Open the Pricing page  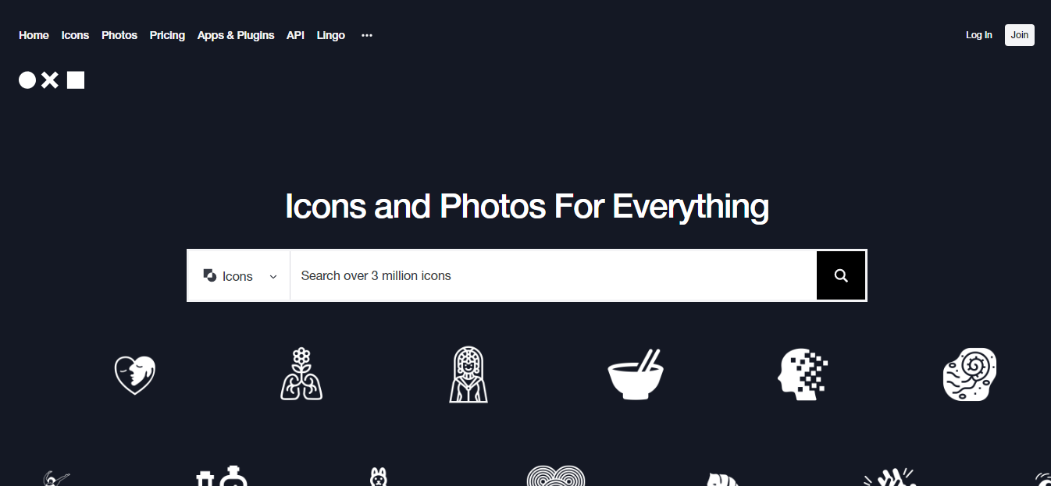pos(167,35)
